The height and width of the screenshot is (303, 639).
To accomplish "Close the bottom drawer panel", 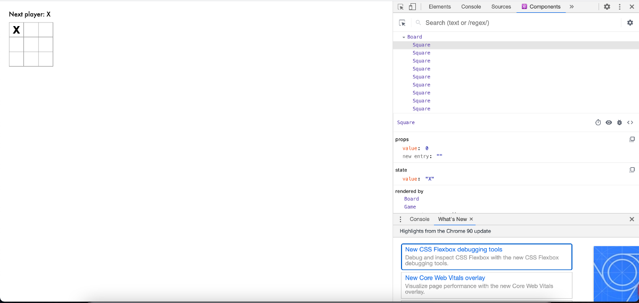I will (632, 219).
